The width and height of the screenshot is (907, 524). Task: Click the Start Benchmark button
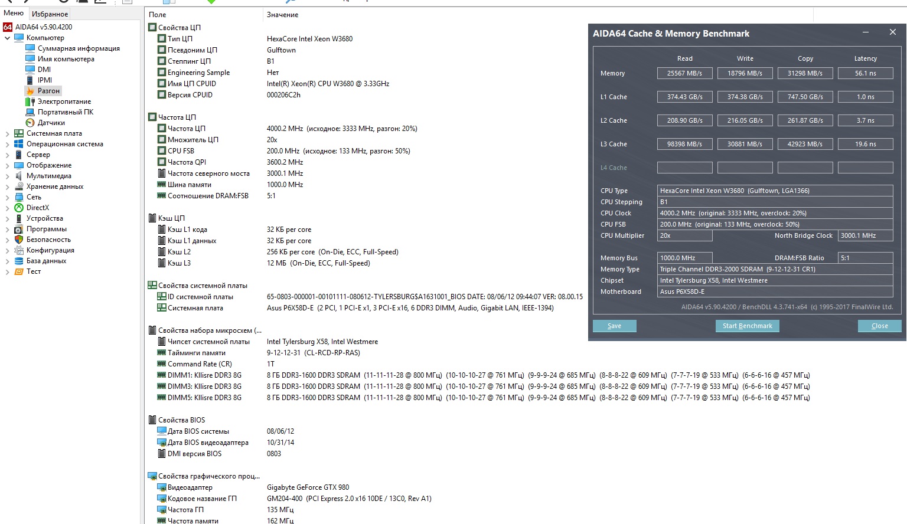[x=747, y=326]
